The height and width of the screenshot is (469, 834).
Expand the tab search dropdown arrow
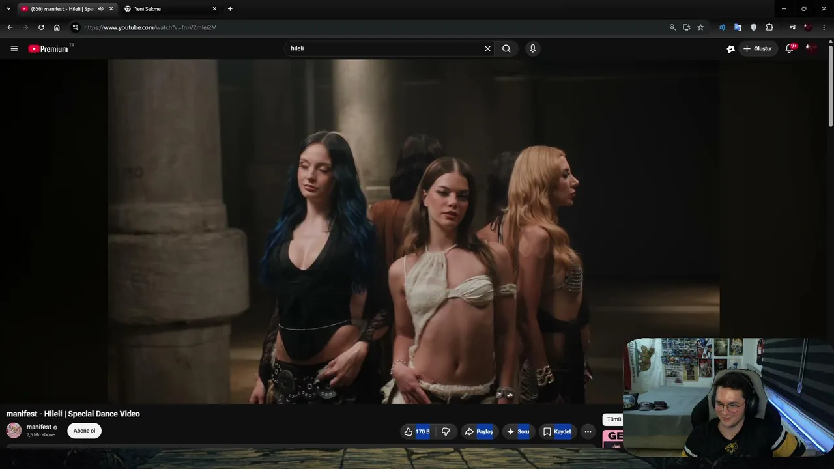[x=8, y=9]
